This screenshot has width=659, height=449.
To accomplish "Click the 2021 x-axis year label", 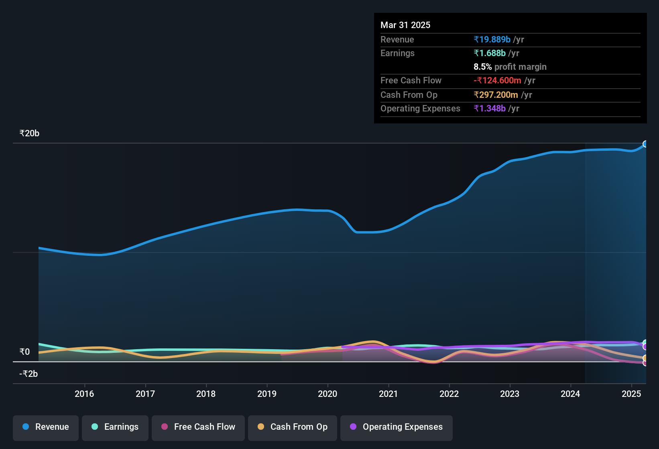I will [388, 394].
